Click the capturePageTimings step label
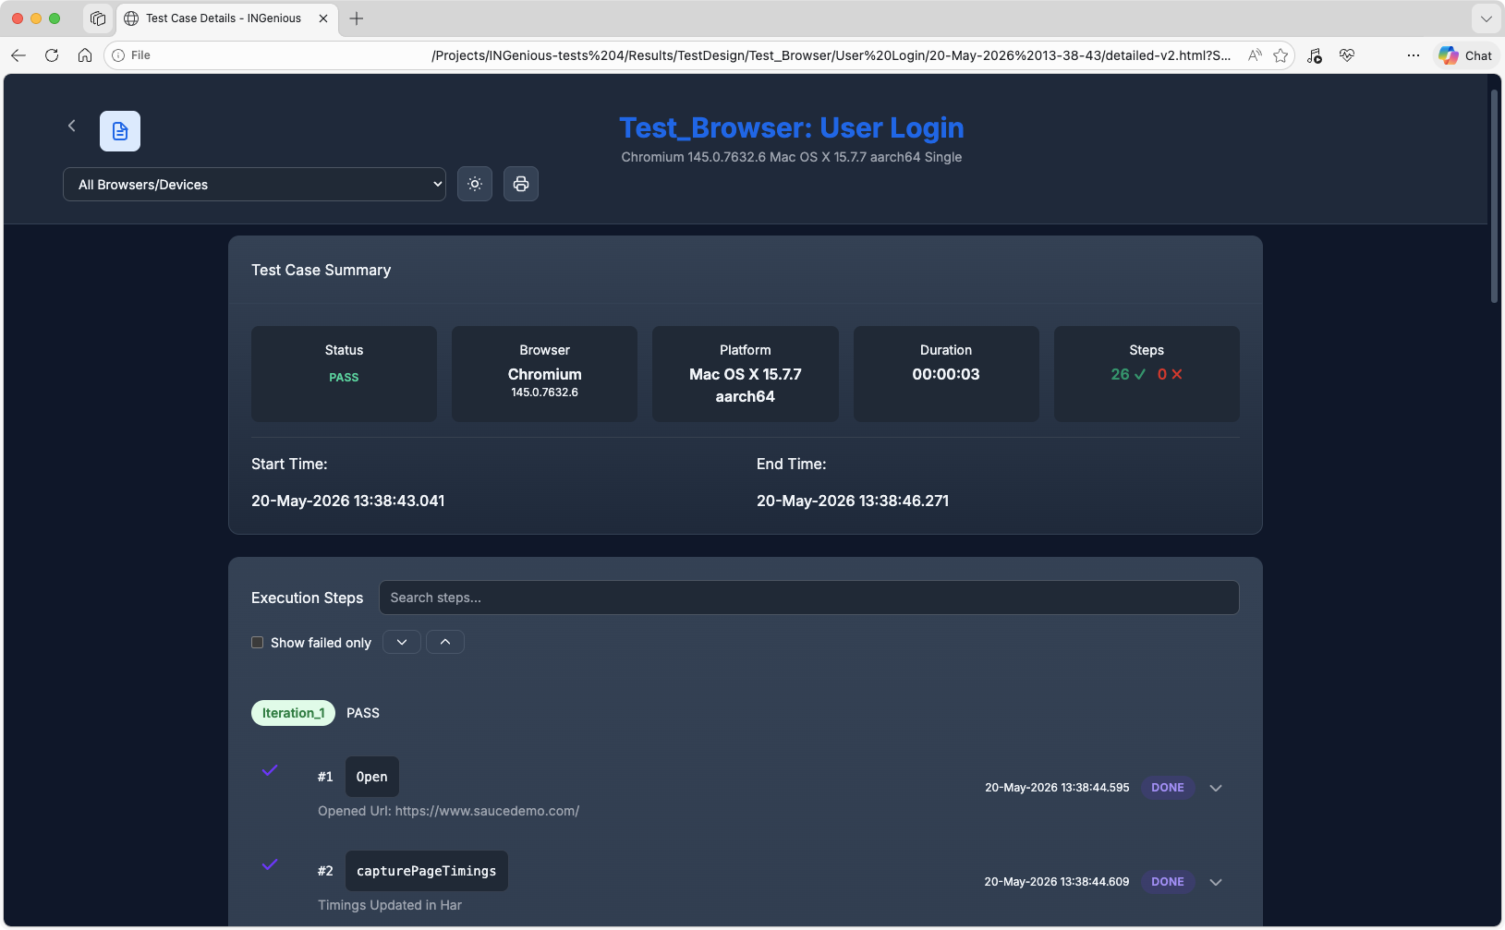This screenshot has height=930, width=1505. 427,871
